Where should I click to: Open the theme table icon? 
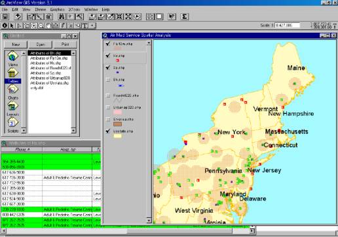pyautogui.click(x=49, y=16)
